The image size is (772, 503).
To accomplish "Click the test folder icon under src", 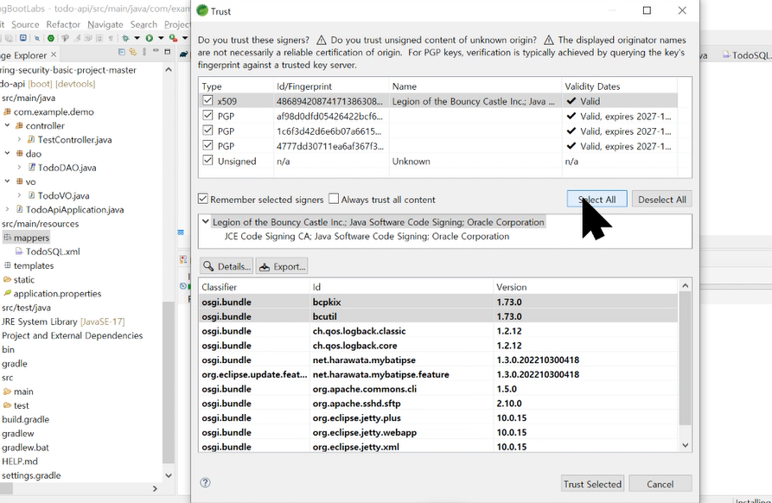I will pos(7,405).
